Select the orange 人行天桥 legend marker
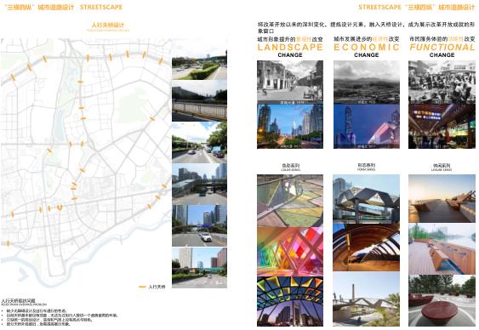Viewport: 479px width, 330px height. [x=142, y=287]
